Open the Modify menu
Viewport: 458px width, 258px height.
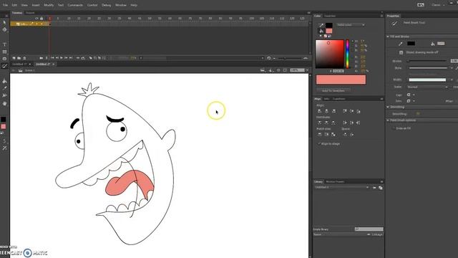pyautogui.click(x=49, y=5)
